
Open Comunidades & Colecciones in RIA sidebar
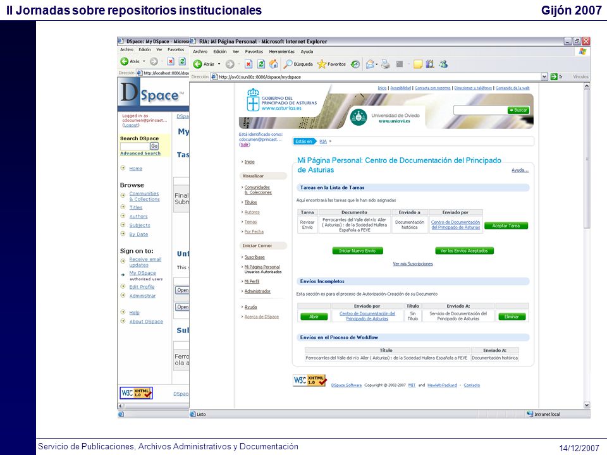[258, 190]
